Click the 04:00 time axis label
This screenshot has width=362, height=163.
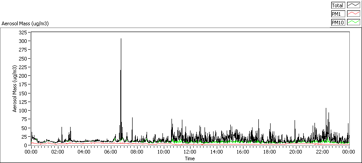pyautogui.click(x=84, y=152)
